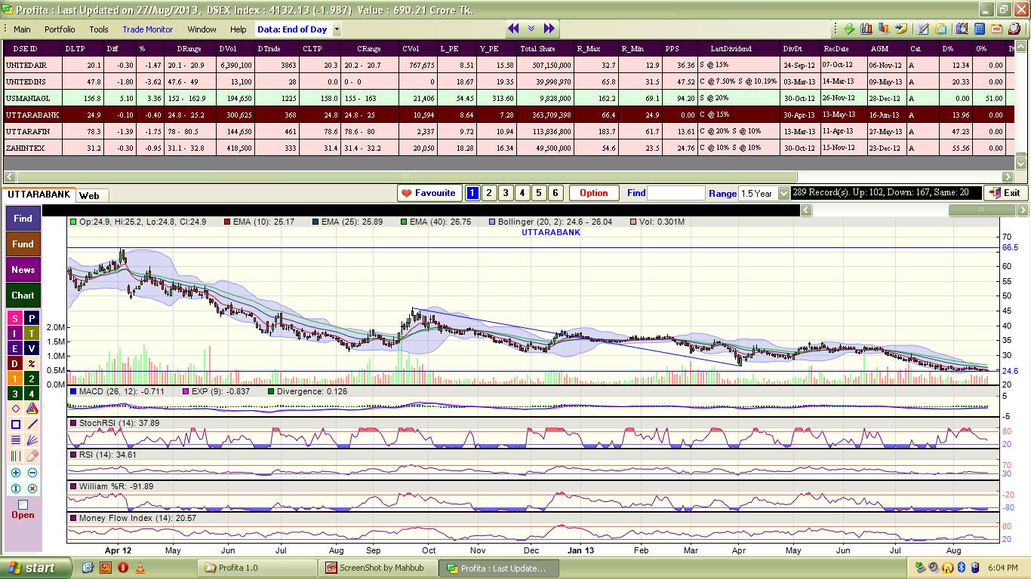Open the Profita 1.0 taskbar item
Viewport: 1031px width, 579px height.
pos(258,568)
